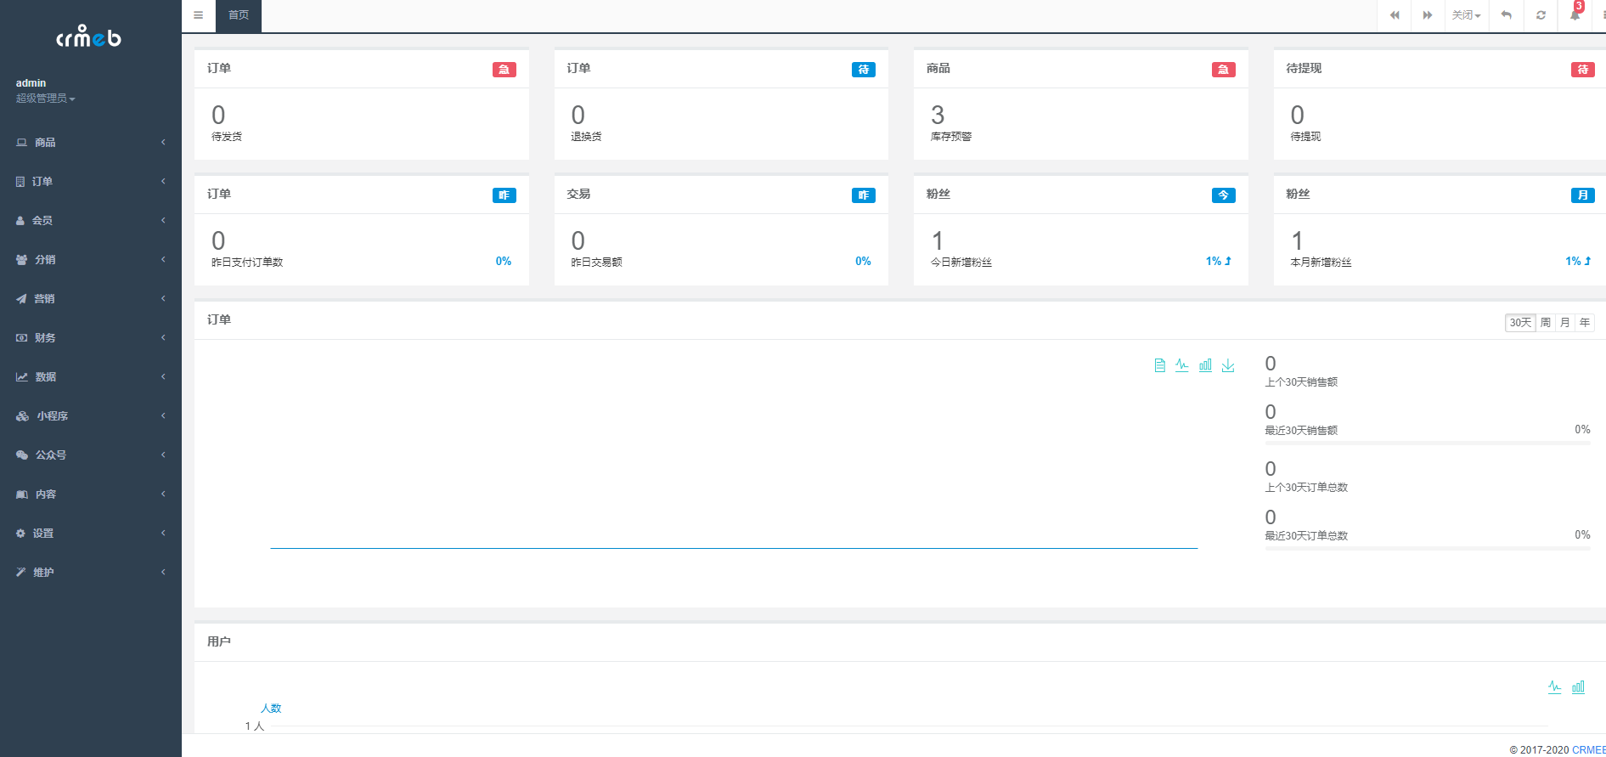The height and width of the screenshot is (757, 1606).
Task: Switch order chart to line view icon
Action: click(1181, 365)
